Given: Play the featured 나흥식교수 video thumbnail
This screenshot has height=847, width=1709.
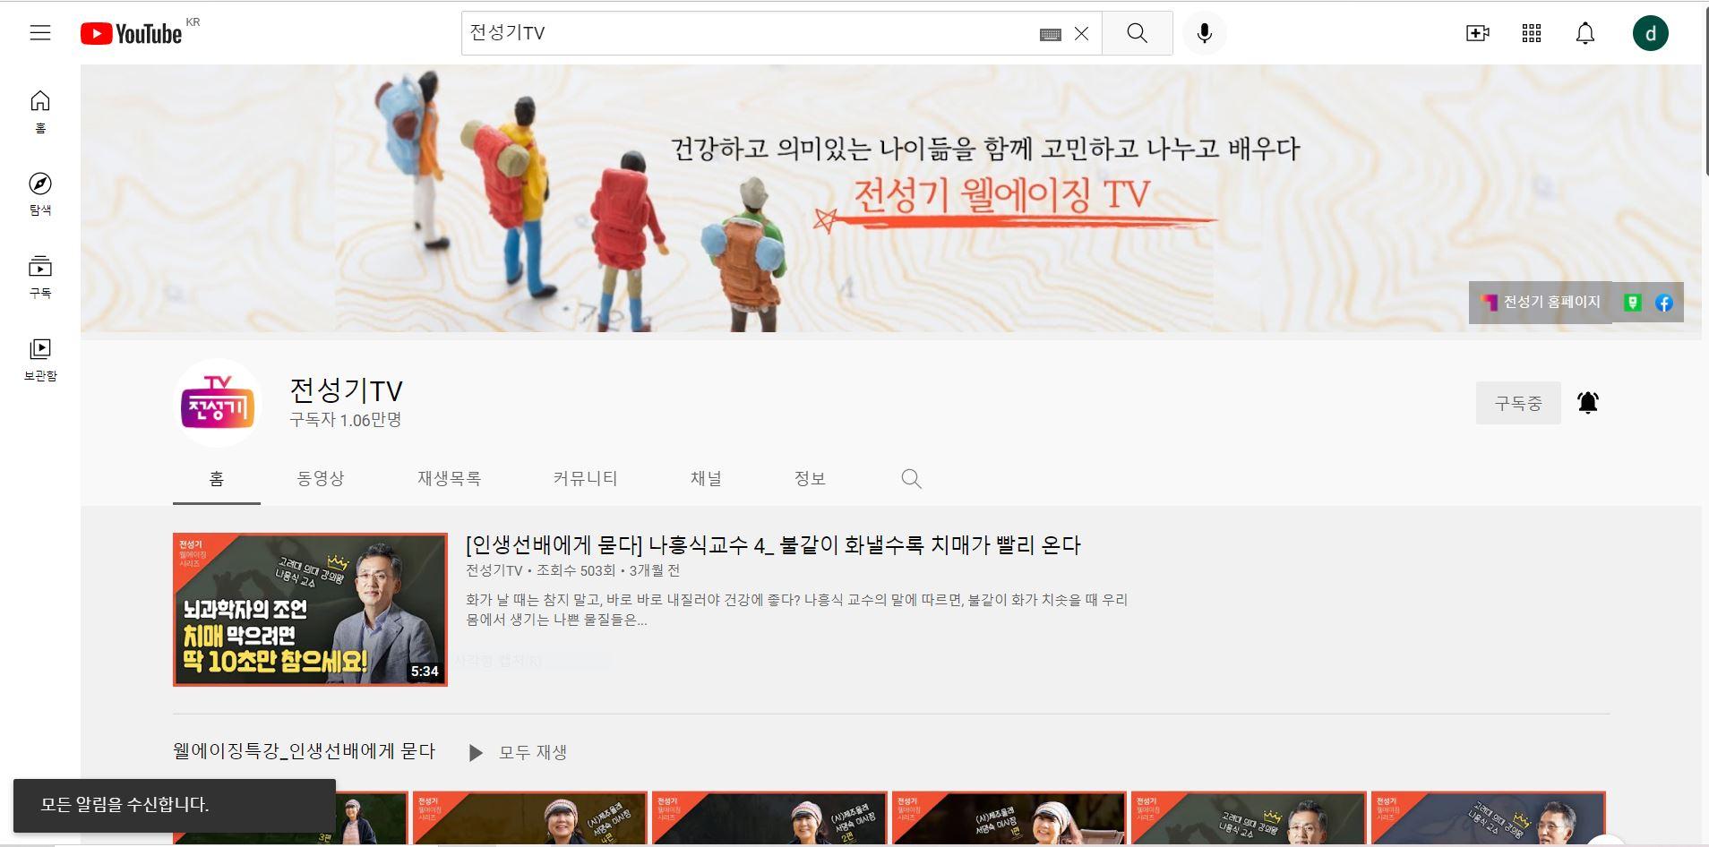Looking at the screenshot, I should [x=310, y=610].
